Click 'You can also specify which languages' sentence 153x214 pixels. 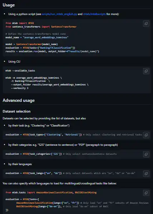point(60,183)
